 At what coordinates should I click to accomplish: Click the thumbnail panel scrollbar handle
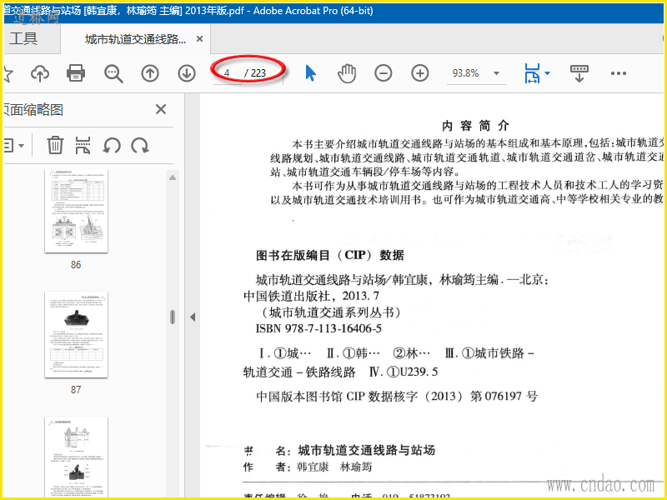173,317
